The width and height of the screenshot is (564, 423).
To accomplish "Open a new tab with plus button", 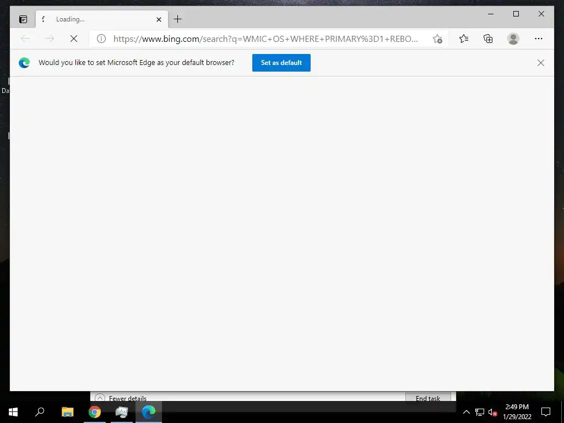I will (x=178, y=19).
